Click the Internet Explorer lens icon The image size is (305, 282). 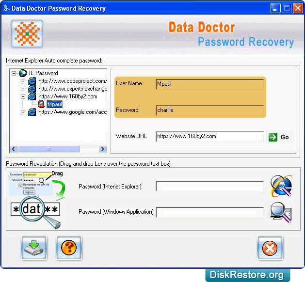tap(281, 186)
